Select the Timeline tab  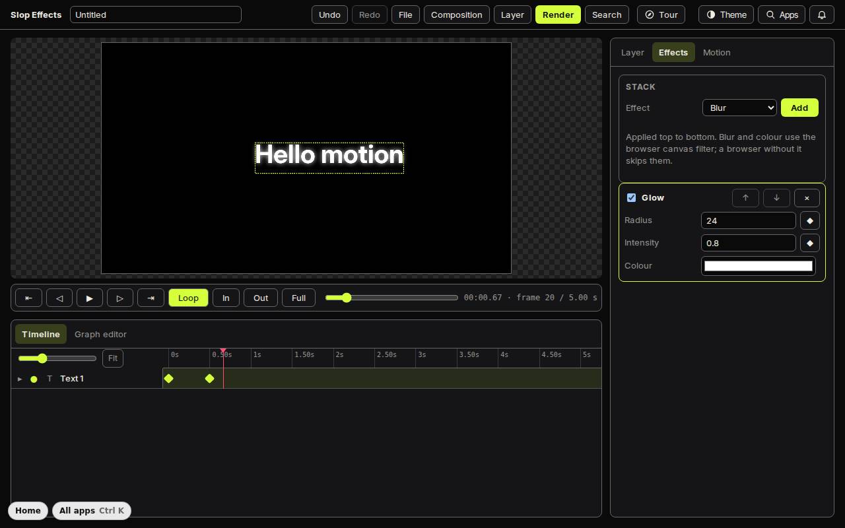(x=41, y=334)
